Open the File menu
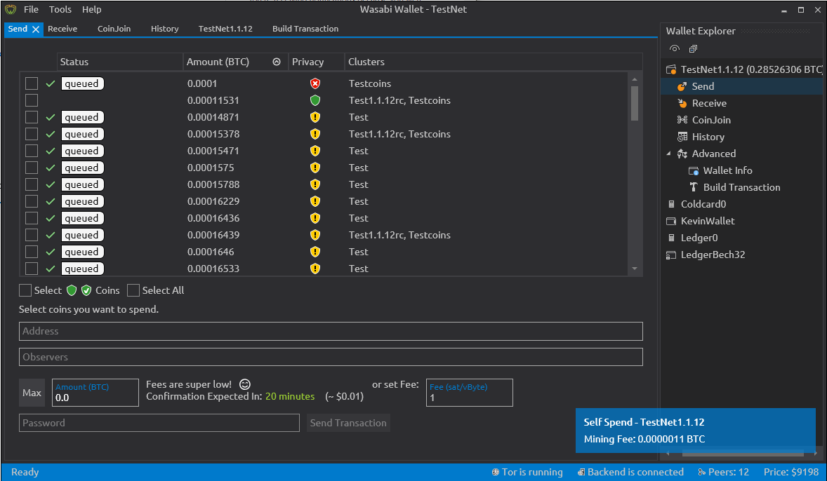This screenshot has height=481, width=827. 31,10
